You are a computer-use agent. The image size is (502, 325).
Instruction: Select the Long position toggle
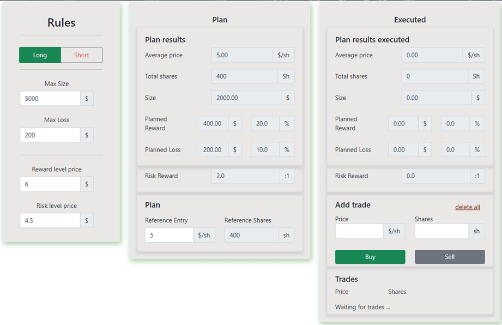[40, 55]
